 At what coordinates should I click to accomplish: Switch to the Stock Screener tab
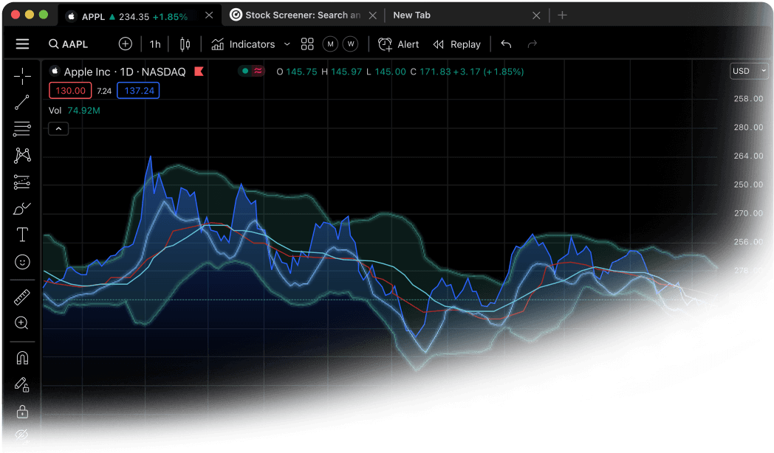(x=303, y=15)
